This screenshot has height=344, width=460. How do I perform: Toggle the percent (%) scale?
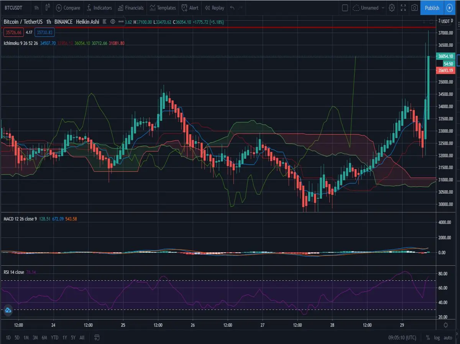(428, 337)
